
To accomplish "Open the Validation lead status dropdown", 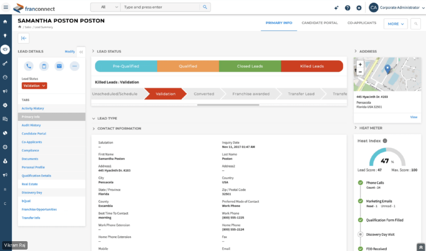I will point(34,86).
